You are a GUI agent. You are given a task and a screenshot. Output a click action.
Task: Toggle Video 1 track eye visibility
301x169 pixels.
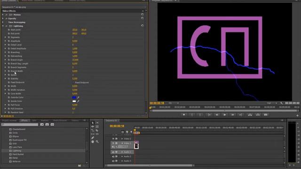113,143
